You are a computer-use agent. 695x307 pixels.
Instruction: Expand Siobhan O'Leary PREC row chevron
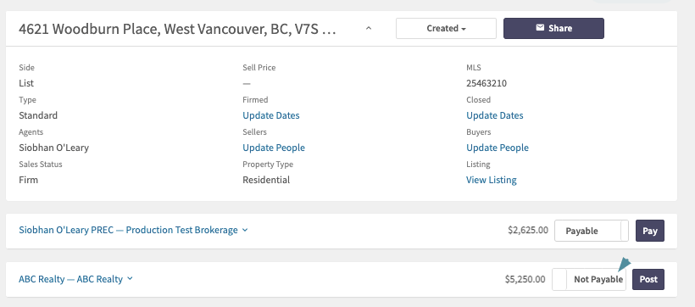coord(246,231)
